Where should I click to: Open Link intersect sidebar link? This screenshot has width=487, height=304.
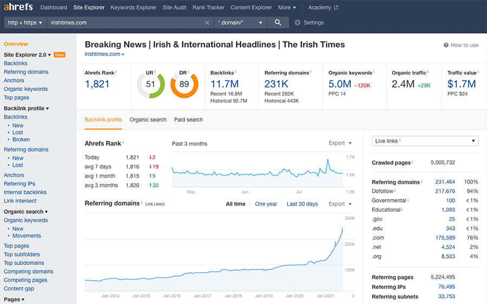click(x=20, y=201)
